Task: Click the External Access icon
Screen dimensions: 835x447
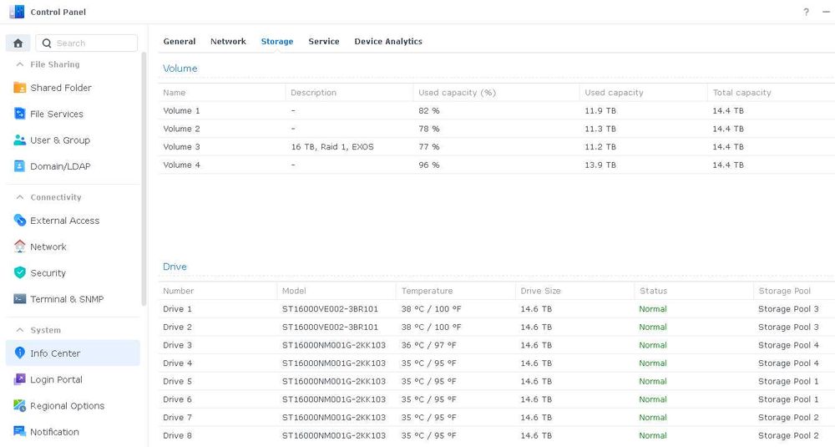Action: coord(20,220)
